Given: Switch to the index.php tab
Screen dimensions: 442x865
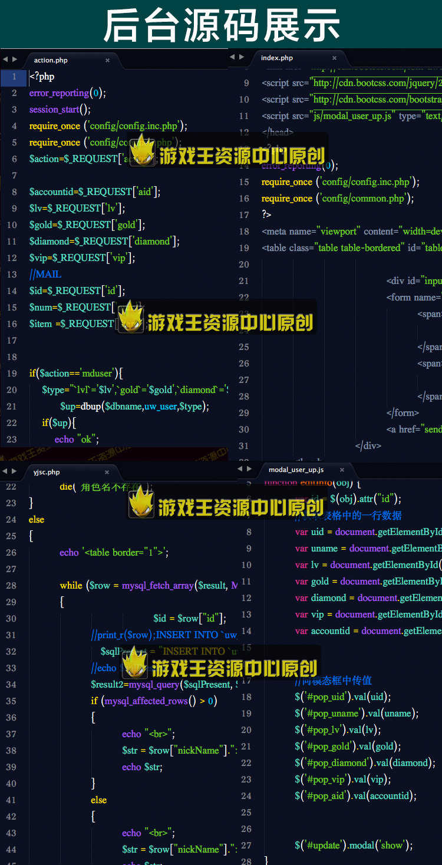Looking at the screenshot, I should [277, 58].
